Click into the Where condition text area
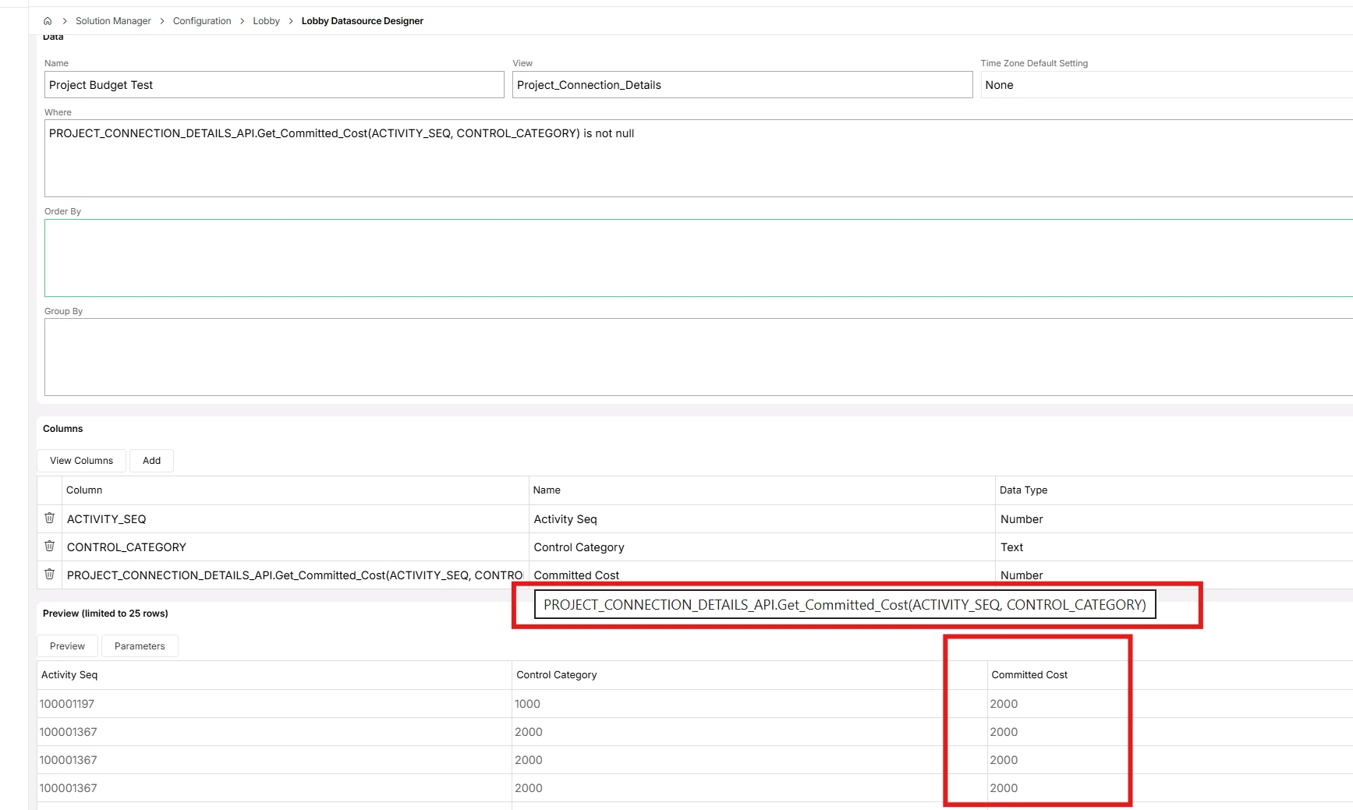The image size is (1353, 810). click(699, 158)
